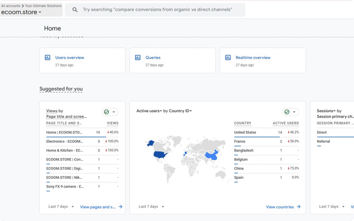Click the Realtime overview chart icon
Image resolution: width=354 pixels, height=221 pixels.
[x=228, y=57]
